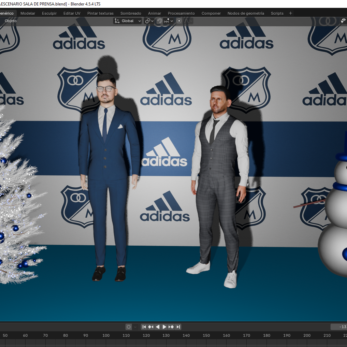
Task: Switch to the Procesamiento workspace tab
Action: [181, 13]
